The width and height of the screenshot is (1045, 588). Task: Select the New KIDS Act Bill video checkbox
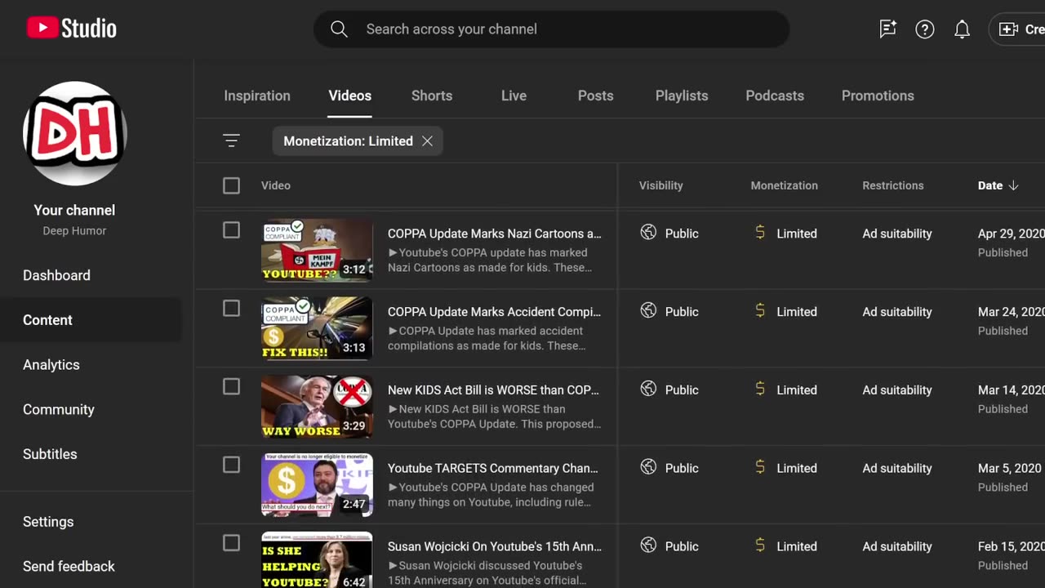click(x=231, y=386)
